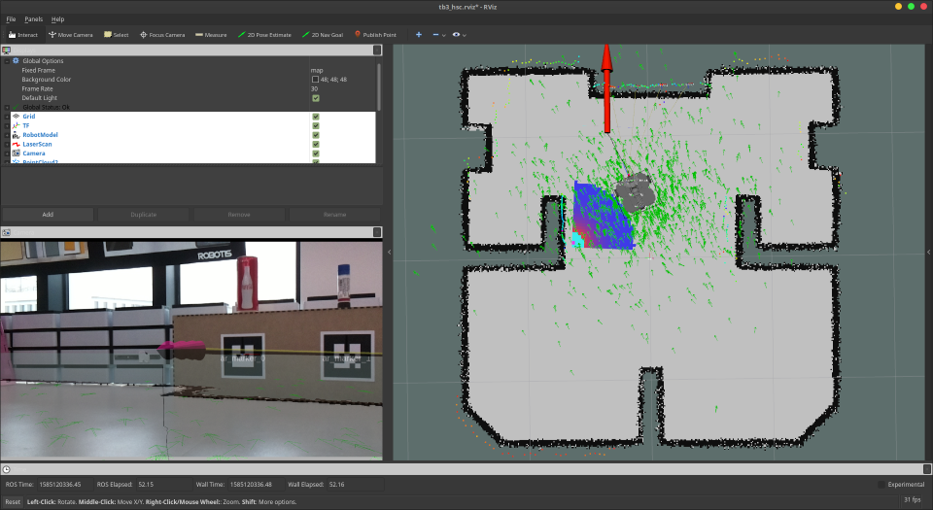Screen dimensions: 933x510
Task: Collapse left panel with side arrow handle
Action: (389, 252)
